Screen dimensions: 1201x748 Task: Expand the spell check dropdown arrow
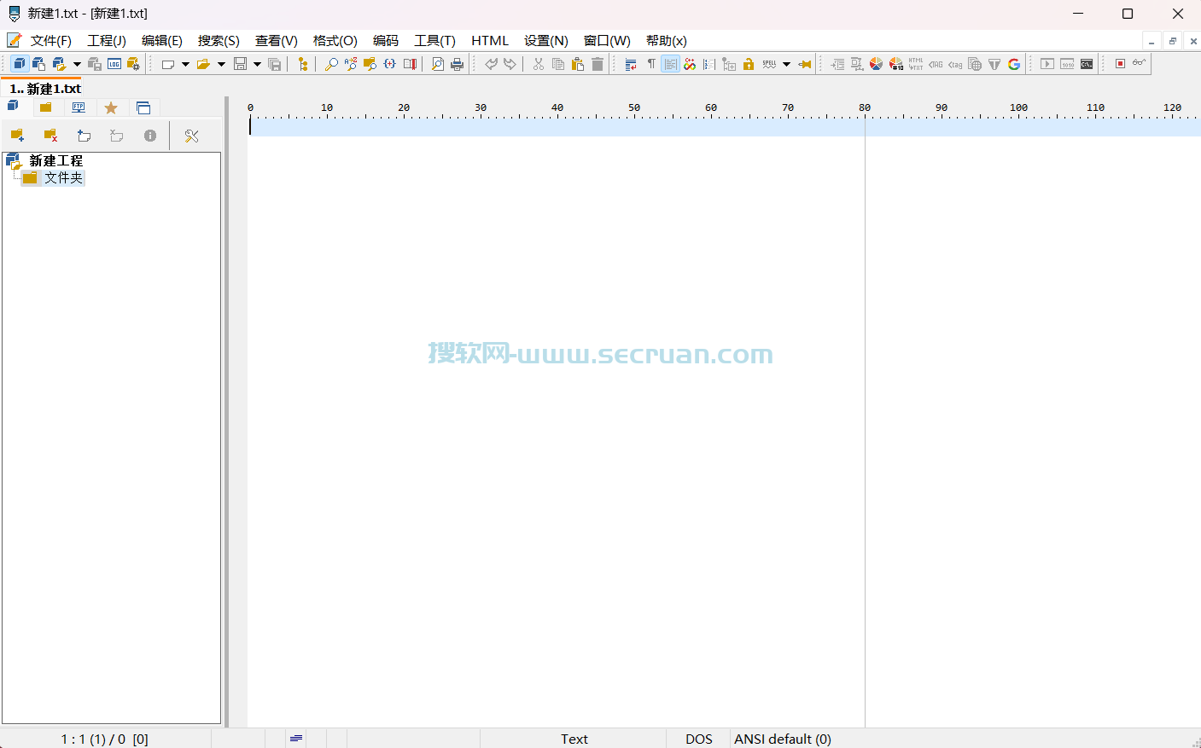click(786, 64)
